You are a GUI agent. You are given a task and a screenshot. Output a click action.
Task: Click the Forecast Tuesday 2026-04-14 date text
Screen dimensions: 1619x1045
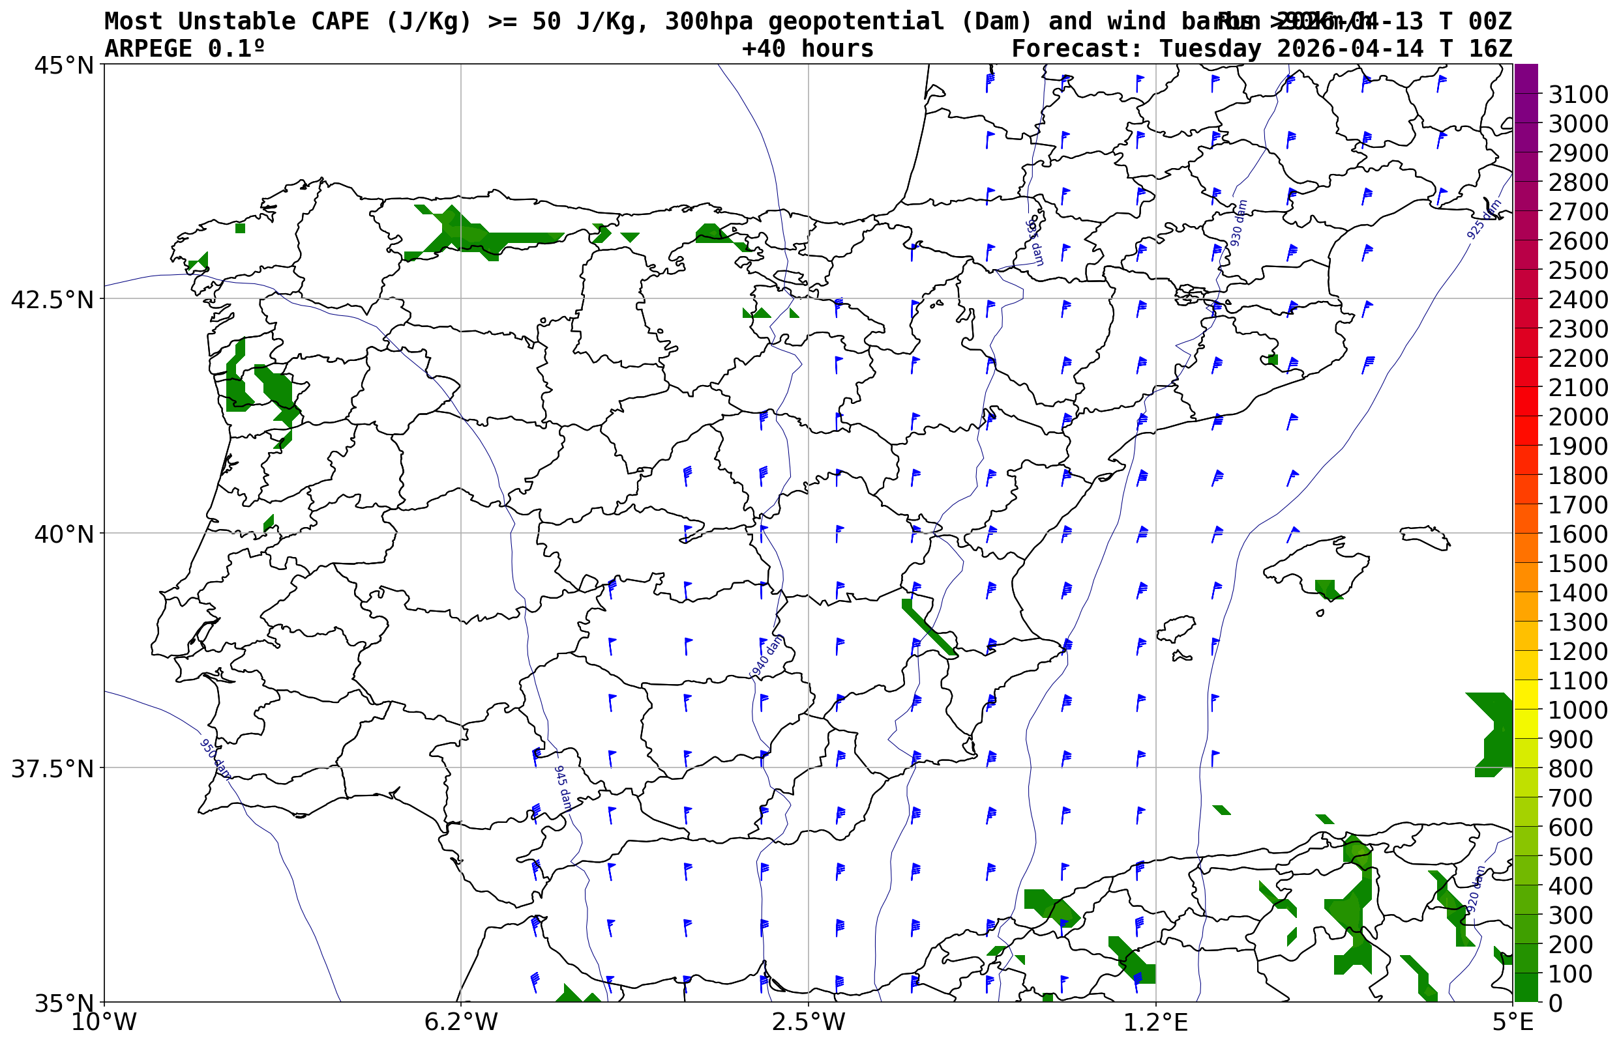[x=1261, y=49]
